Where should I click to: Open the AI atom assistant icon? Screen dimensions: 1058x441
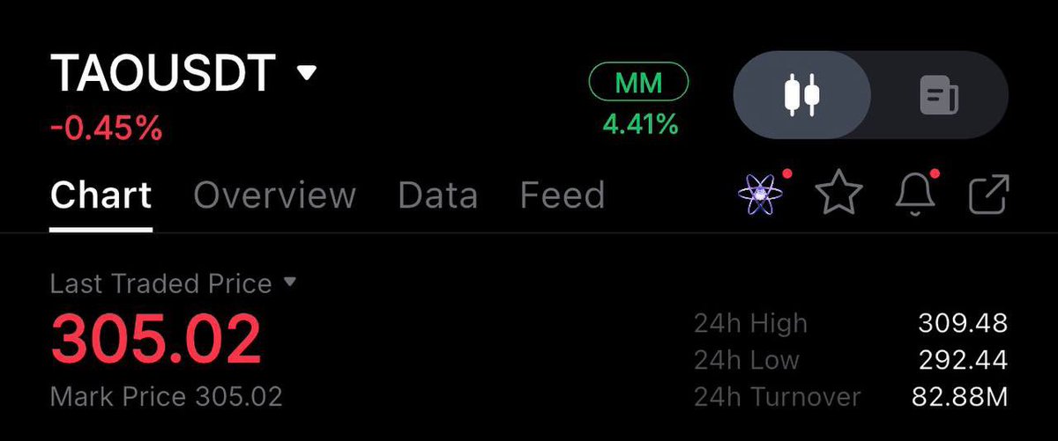760,194
